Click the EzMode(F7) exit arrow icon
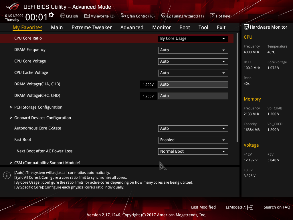 [x=250, y=207]
